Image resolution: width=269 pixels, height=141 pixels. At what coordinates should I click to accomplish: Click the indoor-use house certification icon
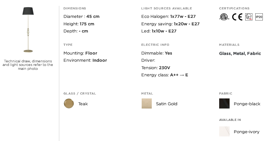[x=249, y=17]
